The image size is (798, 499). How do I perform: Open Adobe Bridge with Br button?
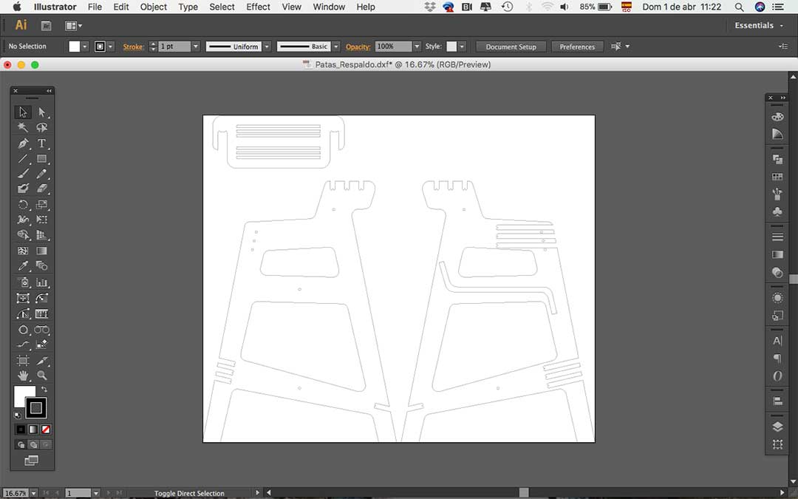pyautogui.click(x=46, y=25)
